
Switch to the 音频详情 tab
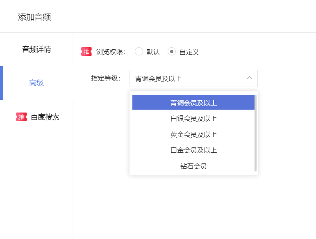click(x=36, y=49)
